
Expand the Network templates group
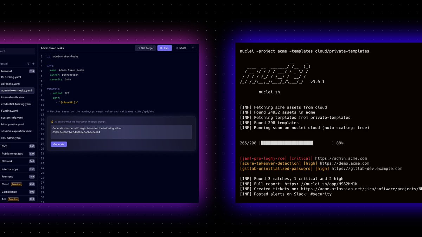pos(17,162)
